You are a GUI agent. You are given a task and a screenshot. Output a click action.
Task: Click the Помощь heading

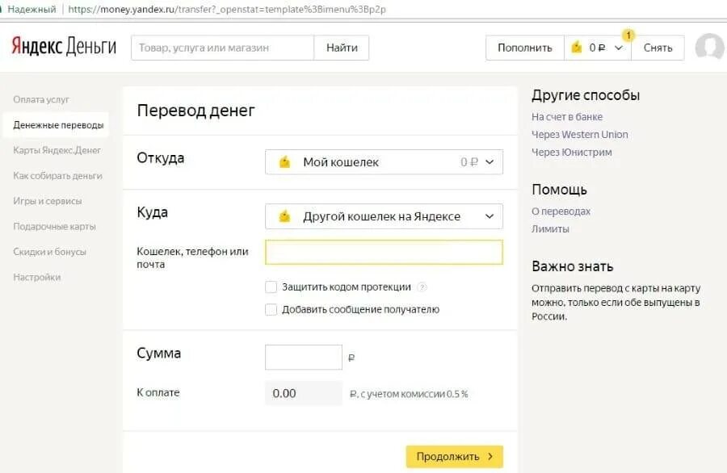559,190
